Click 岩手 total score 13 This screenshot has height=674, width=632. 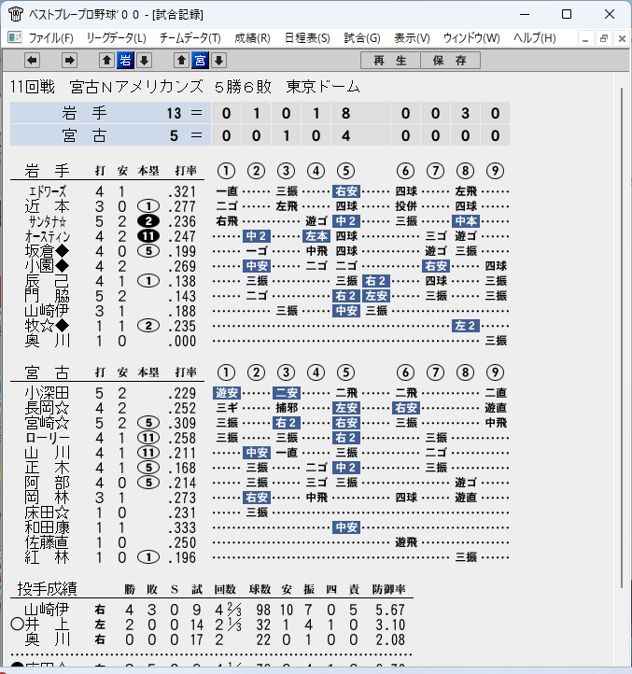[x=175, y=114]
